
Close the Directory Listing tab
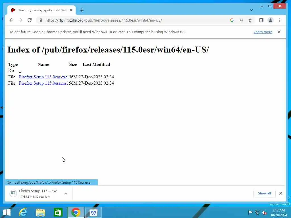point(71,10)
